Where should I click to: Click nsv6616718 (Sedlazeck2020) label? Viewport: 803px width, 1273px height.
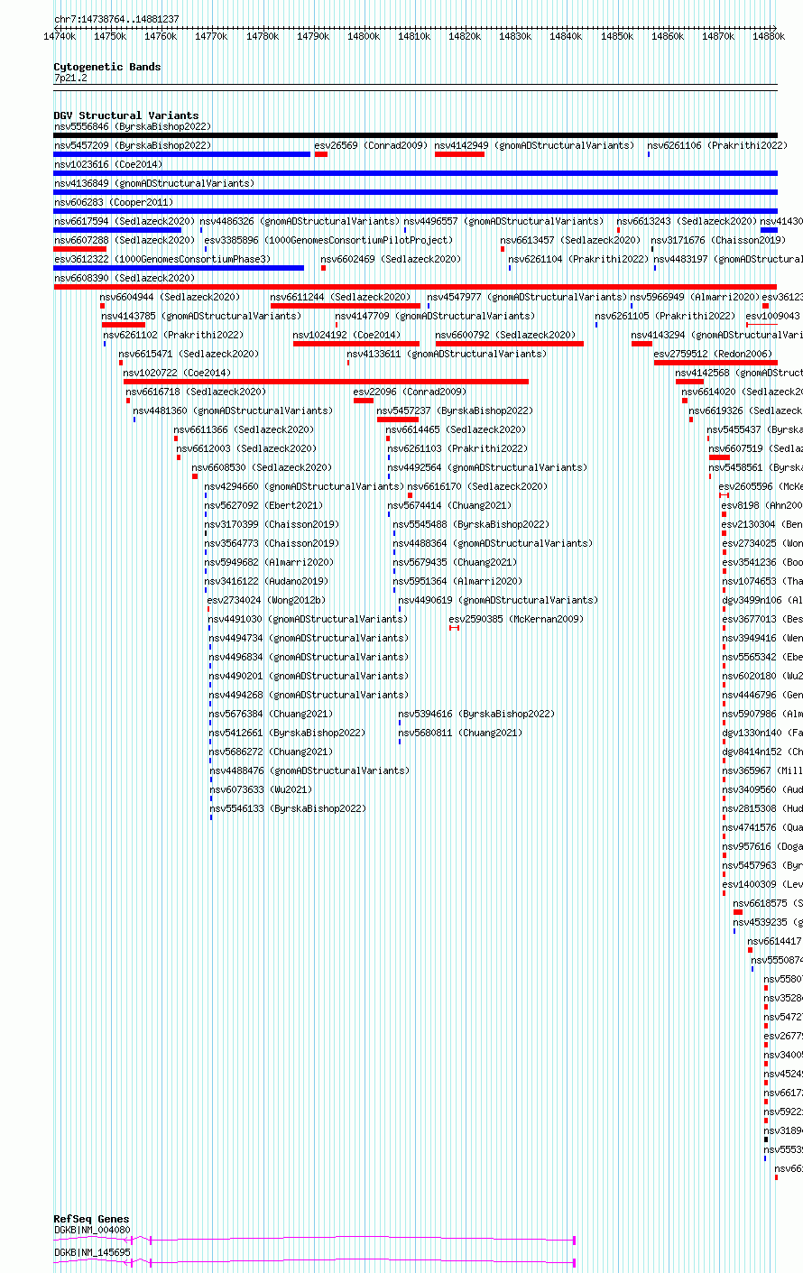pos(196,392)
